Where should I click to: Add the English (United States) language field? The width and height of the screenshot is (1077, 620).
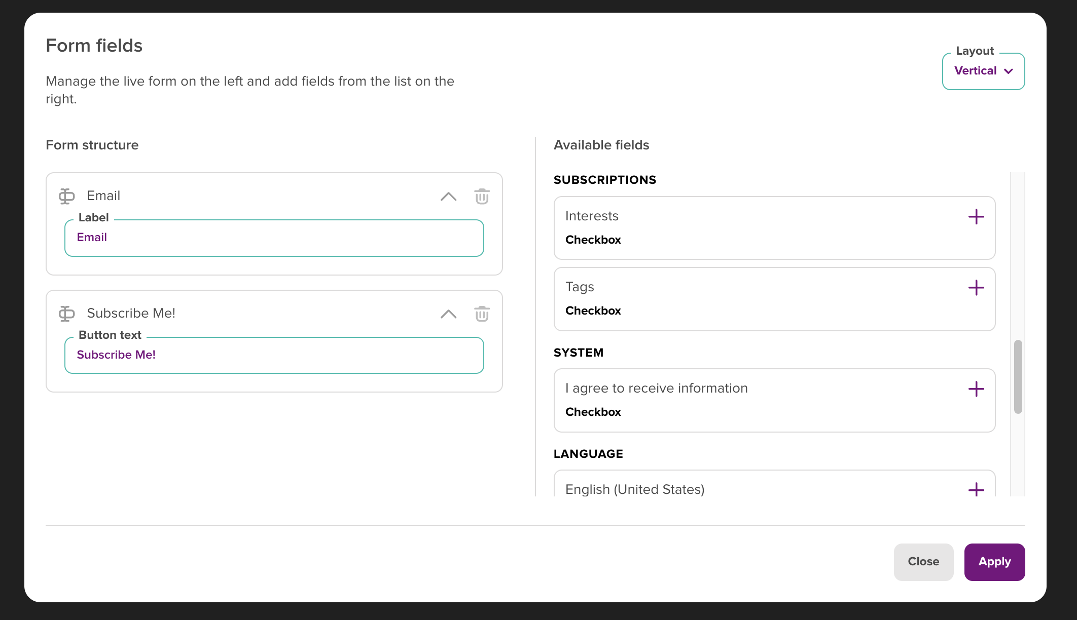[x=976, y=489]
